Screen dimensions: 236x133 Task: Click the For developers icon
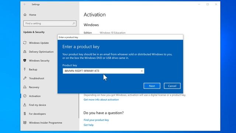(x=25, y=114)
